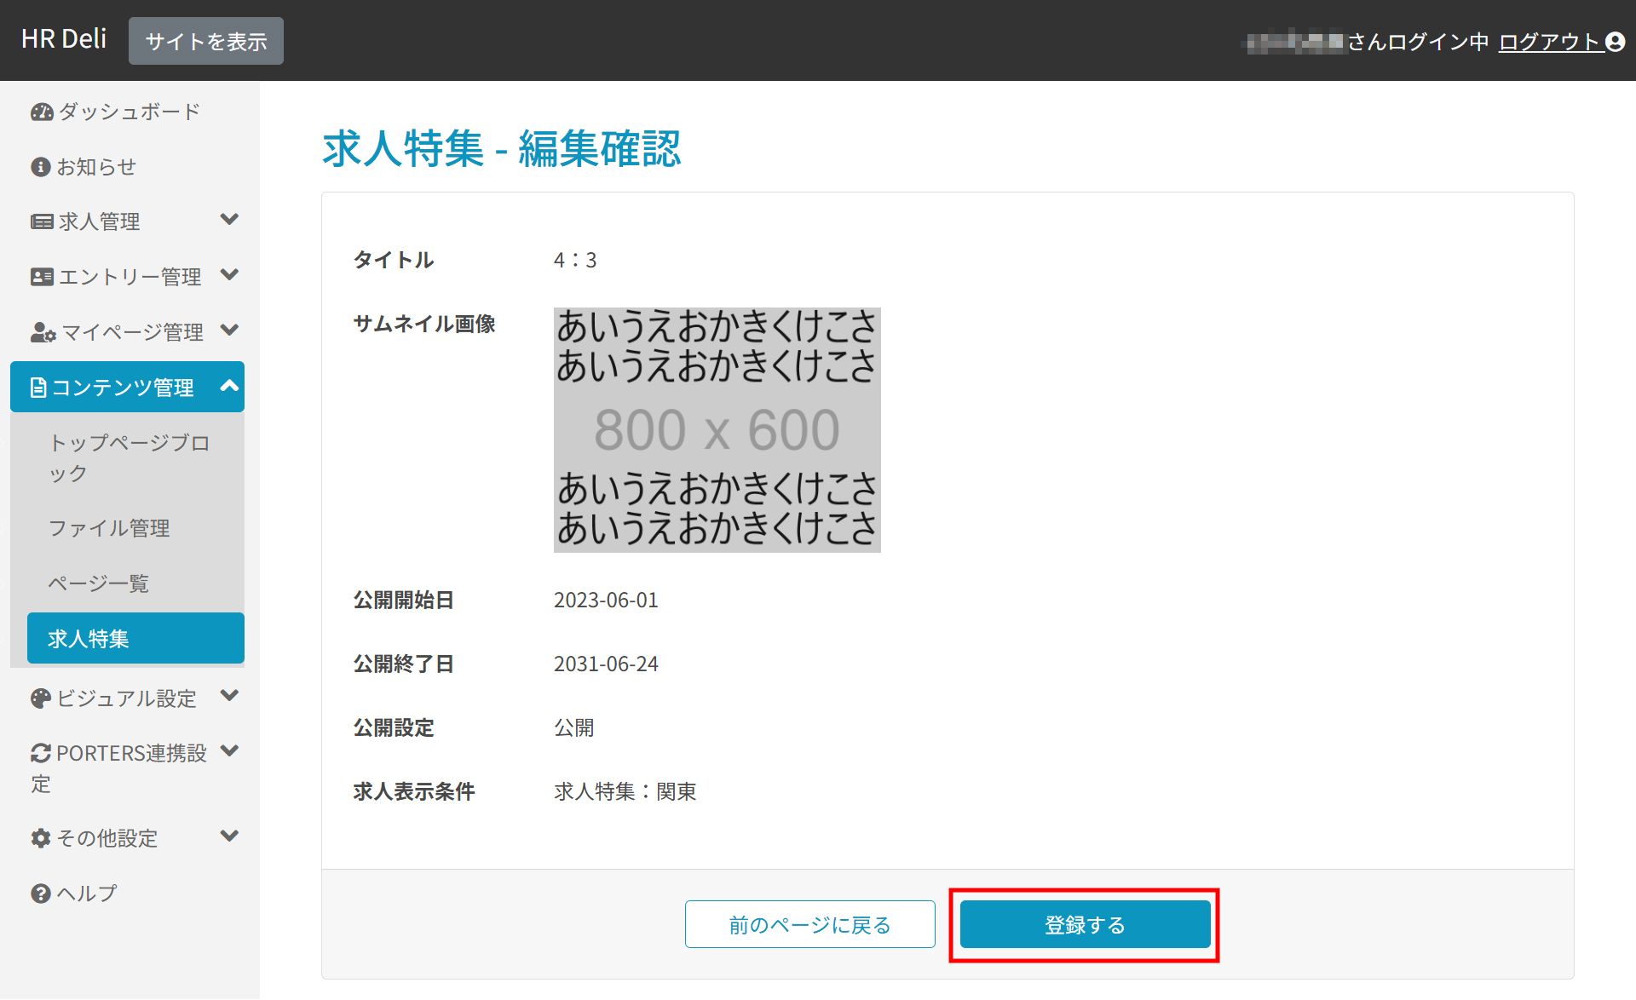Open the ダッシュボード menu item
The width and height of the screenshot is (1636, 1000).
pyautogui.click(x=129, y=112)
